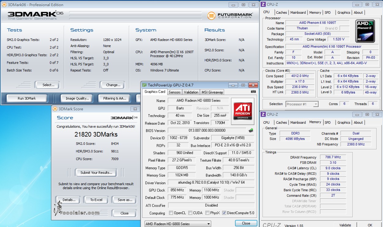Click the Change... settings button
The height and width of the screenshot is (227, 383).
(x=113, y=85)
